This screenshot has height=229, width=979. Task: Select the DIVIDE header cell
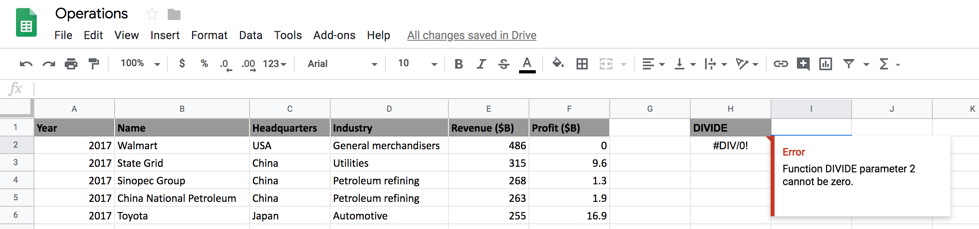tap(730, 128)
